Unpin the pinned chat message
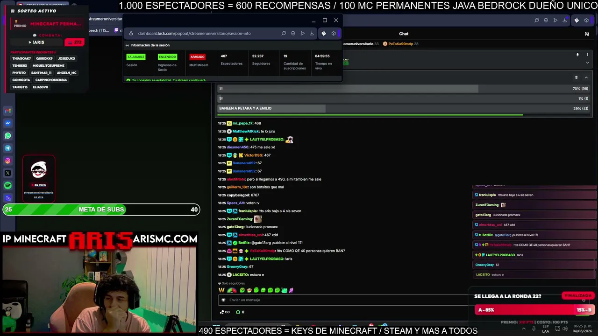Viewport: 598px width, 336px height. (x=577, y=55)
